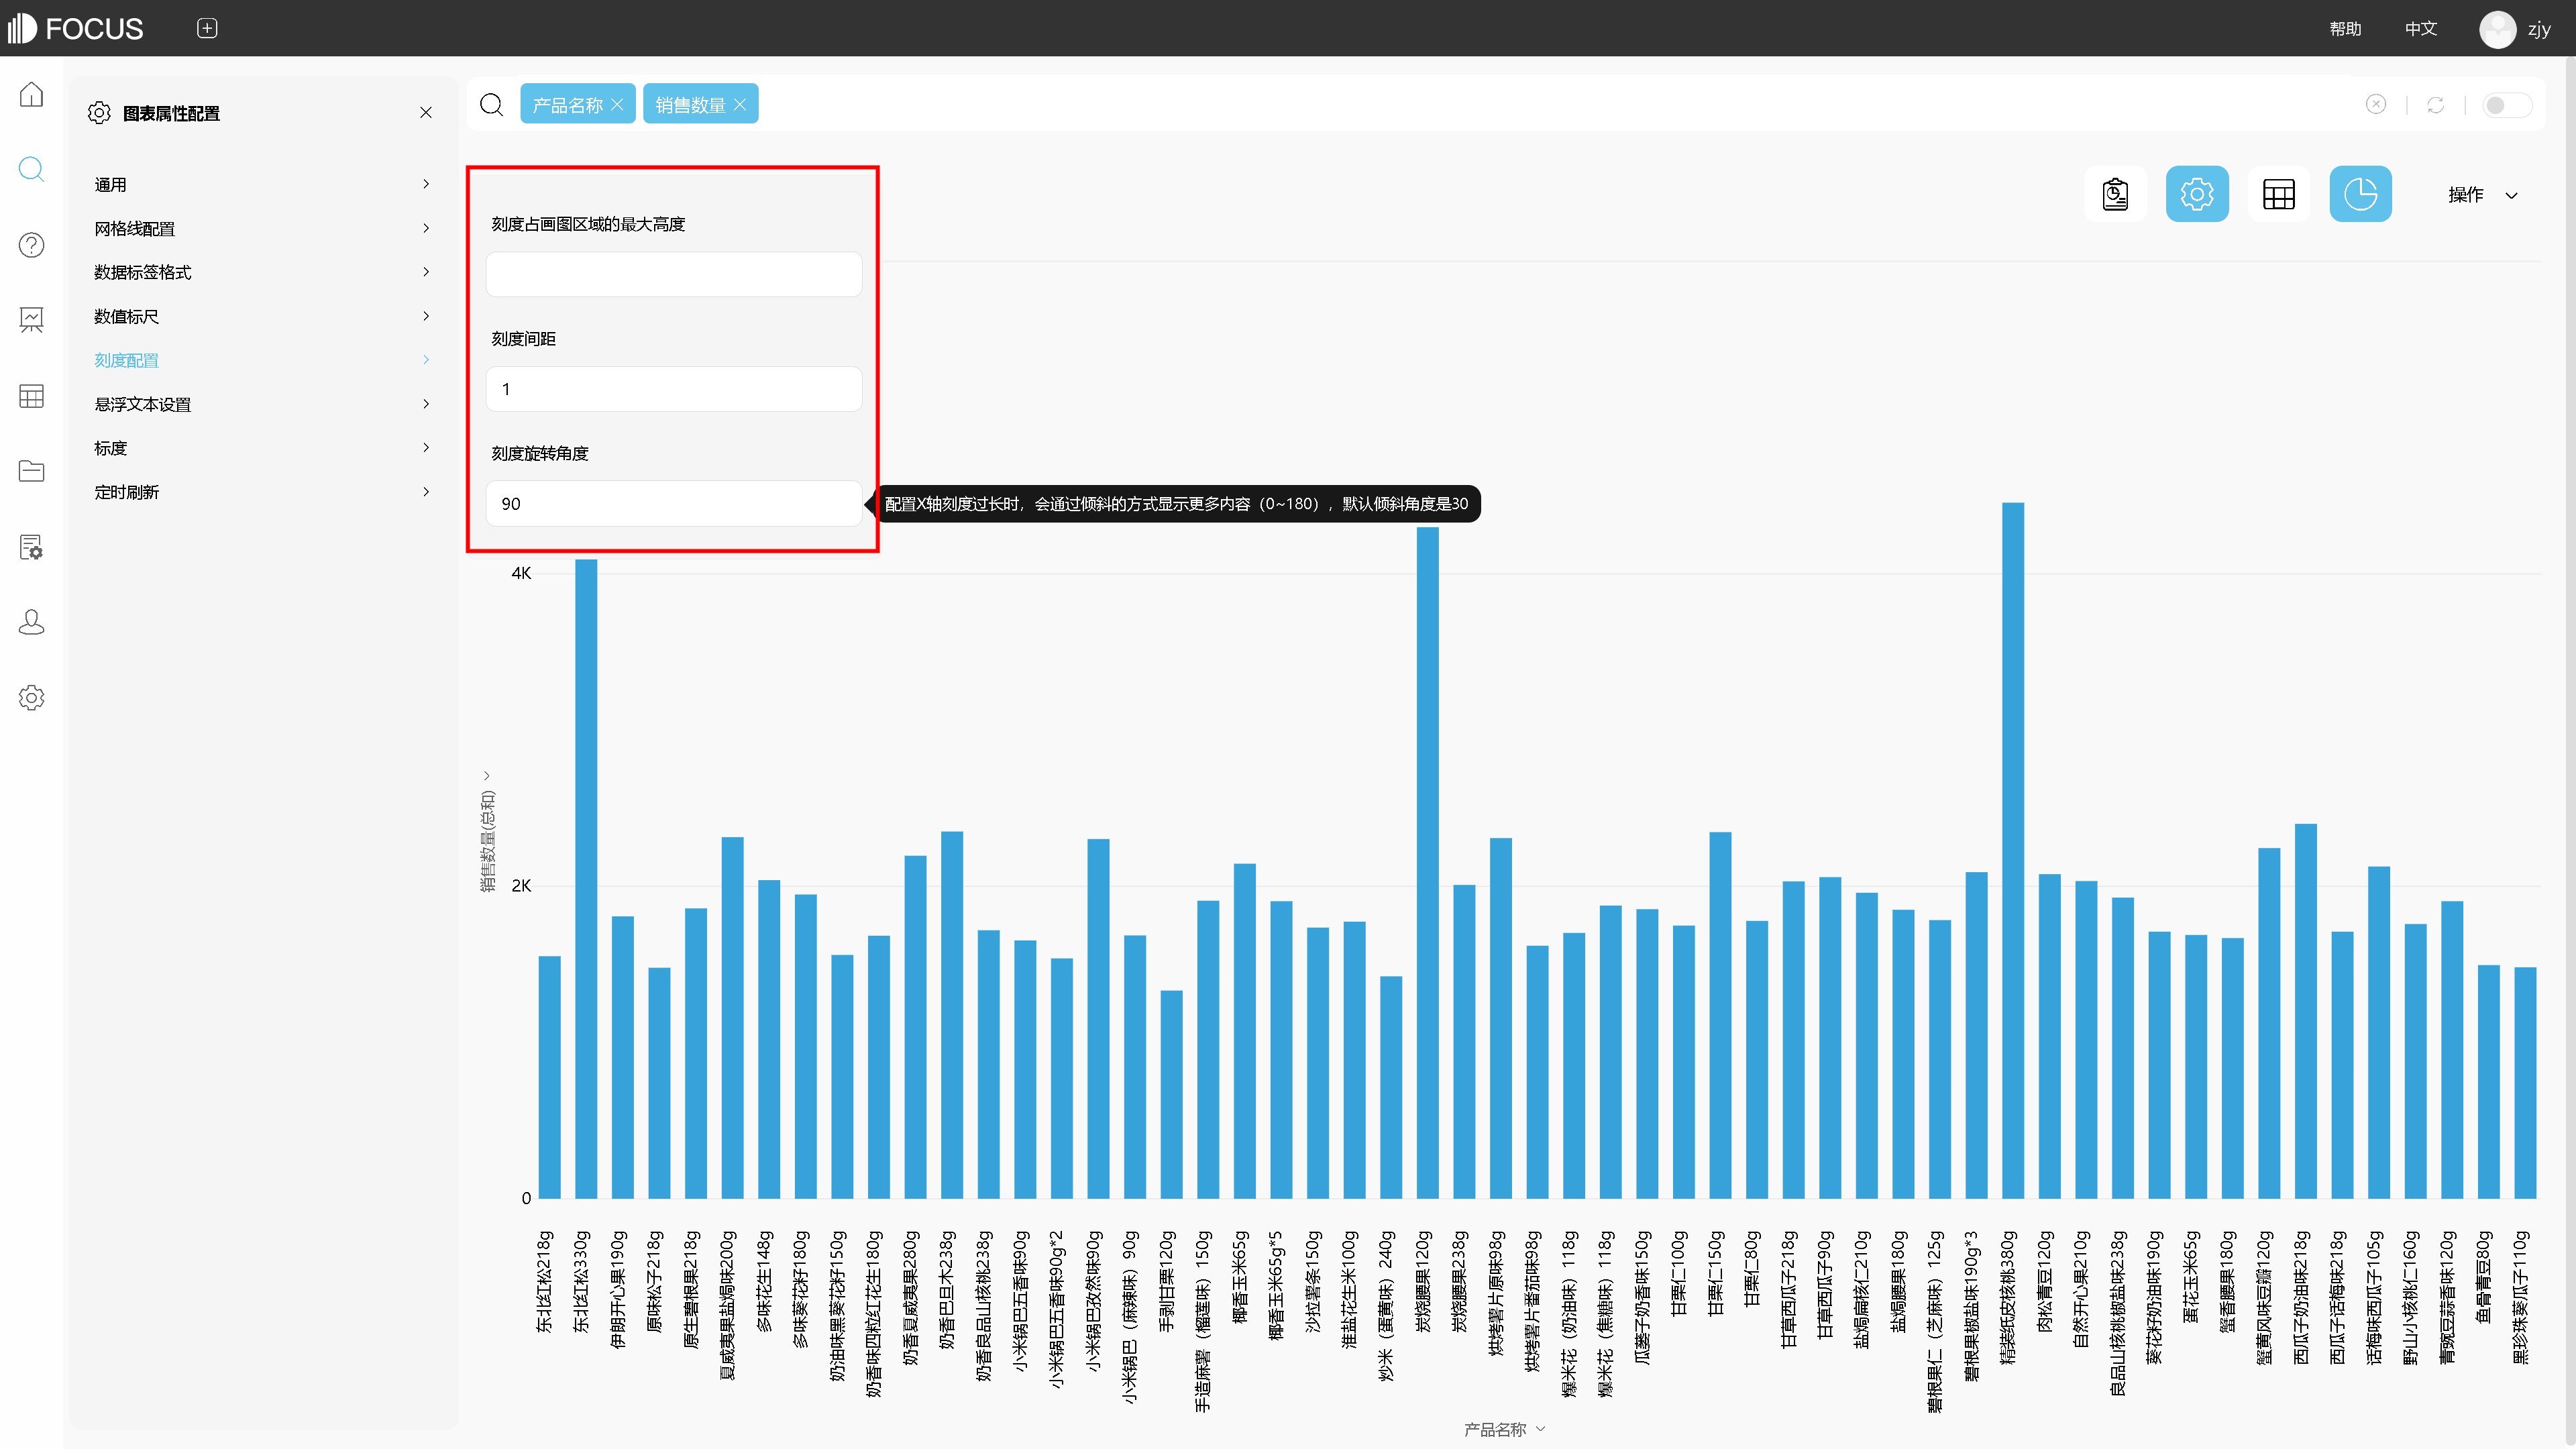2576x1449 pixels.
Task: Click the 刻度旋转角度 input field
Action: pos(673,503)
